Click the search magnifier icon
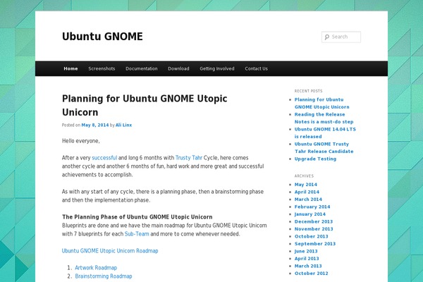The width and height of the screenshot is (423, 282). tap(327, 37)
